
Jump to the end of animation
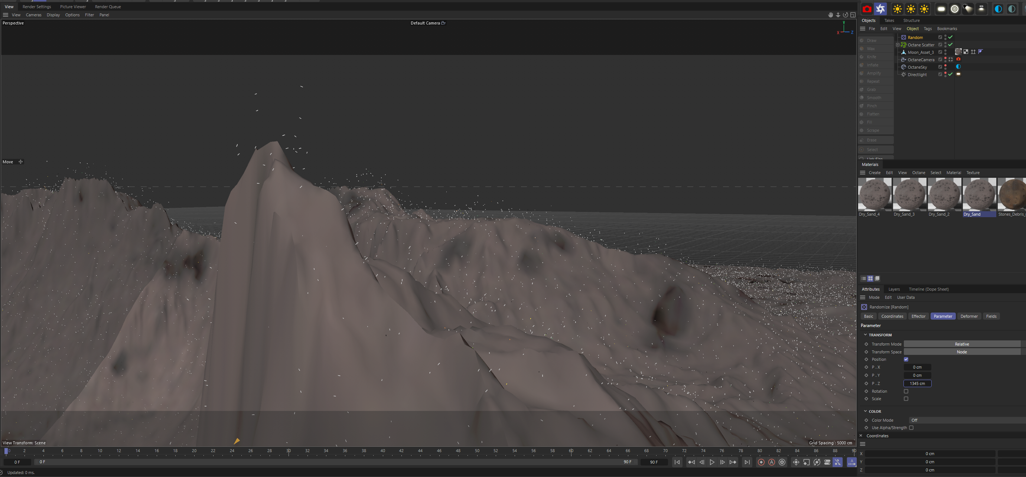(747, 462)
